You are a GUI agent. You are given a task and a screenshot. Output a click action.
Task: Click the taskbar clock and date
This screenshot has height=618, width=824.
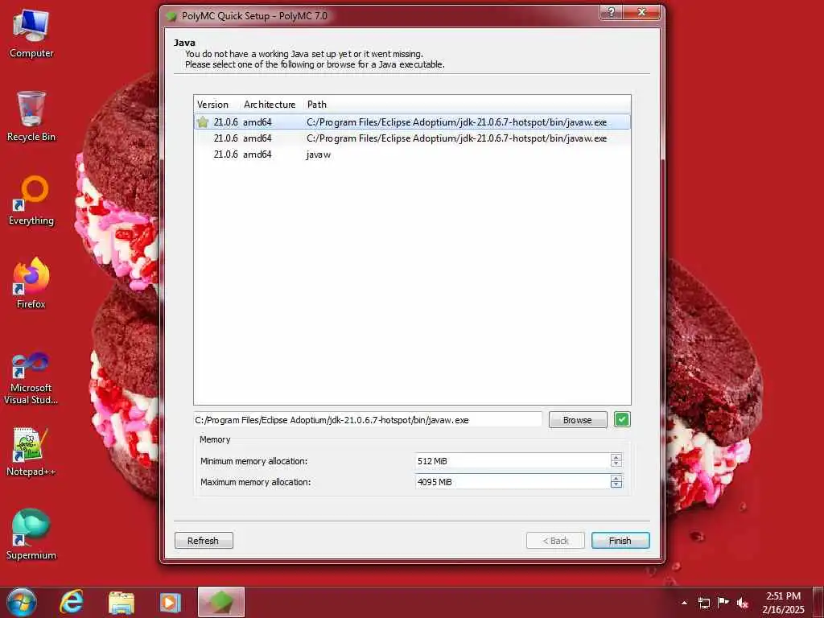coord(783,603)
